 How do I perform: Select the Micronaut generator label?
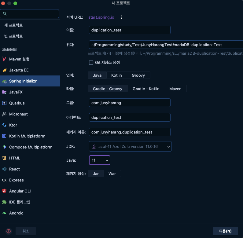18,114
